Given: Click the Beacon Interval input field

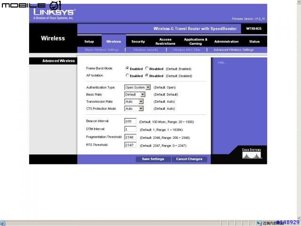Looking at the screenshot, I should pos(130,121).
